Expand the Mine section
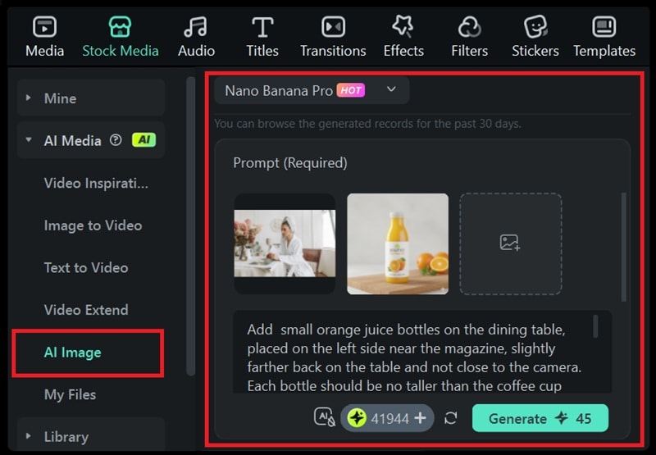Image resolution: width=656 pixels, height=455 pixels. [x=28, y=98]
